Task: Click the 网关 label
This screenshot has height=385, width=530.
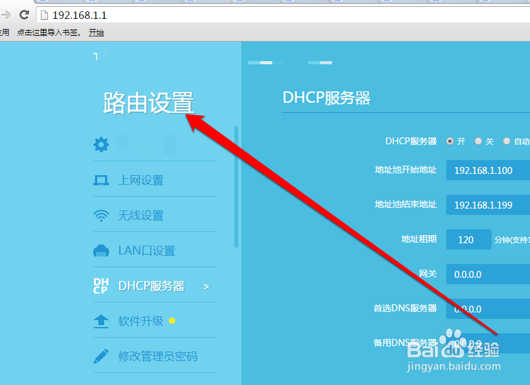Action: pos(428,274)
